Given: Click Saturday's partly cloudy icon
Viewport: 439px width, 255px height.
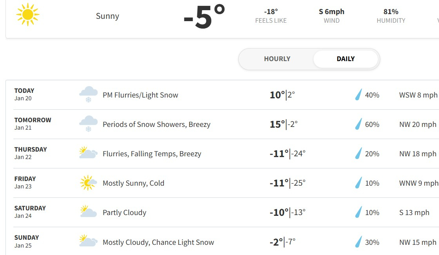Looking at the screenshot, I should pyautogui.click(x=88, y=212).
